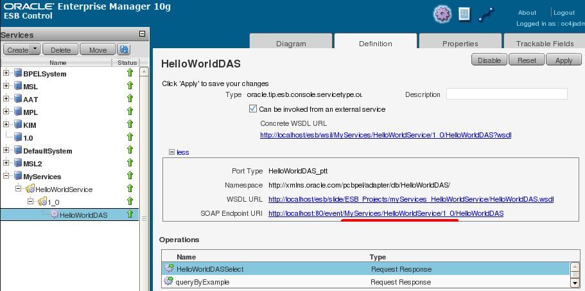Expand the DefaultSystem tree node
The height and width of the screenshot is (291, 585).
coord(6,150)
